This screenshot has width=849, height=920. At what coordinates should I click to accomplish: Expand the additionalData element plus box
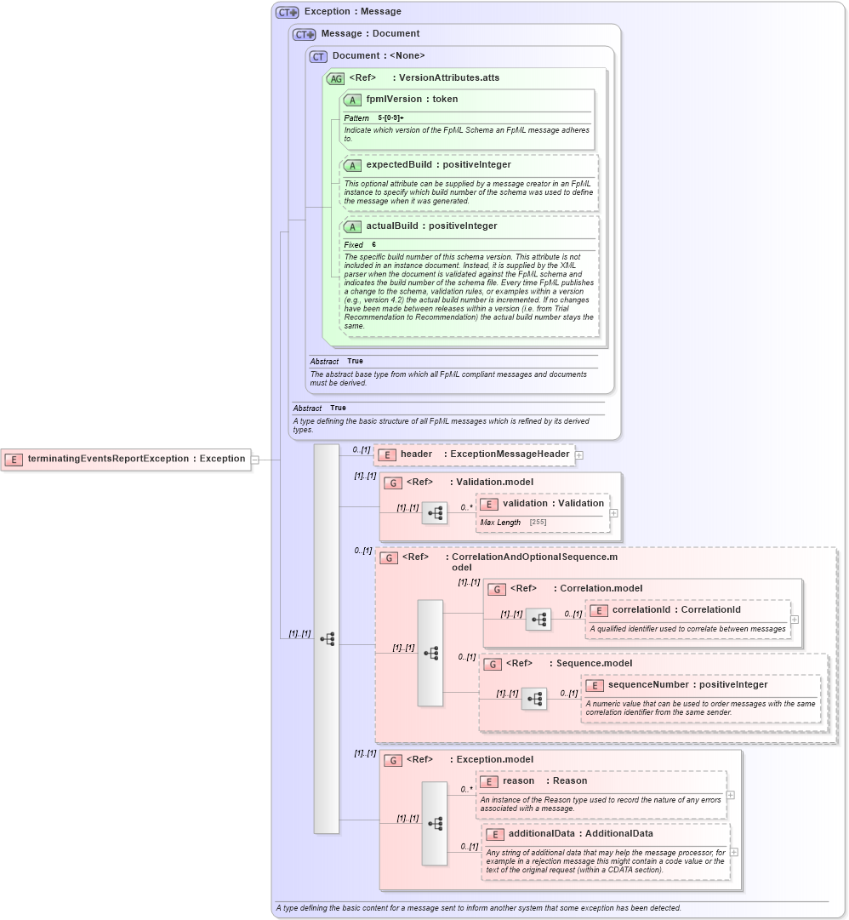tap(734, 852)
